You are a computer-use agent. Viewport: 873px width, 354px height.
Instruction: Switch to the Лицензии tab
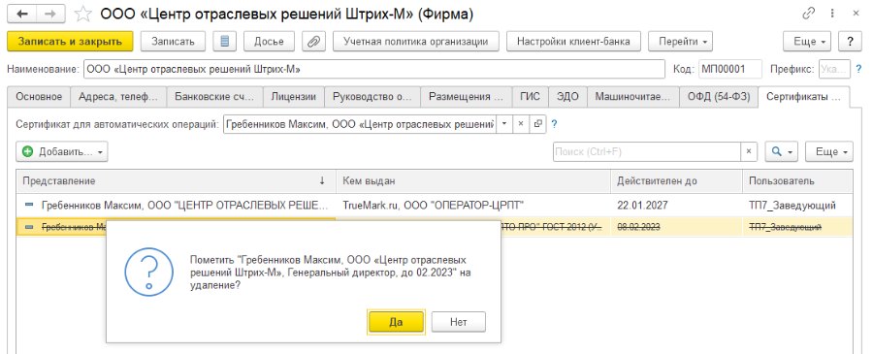[x=293, y=96]
